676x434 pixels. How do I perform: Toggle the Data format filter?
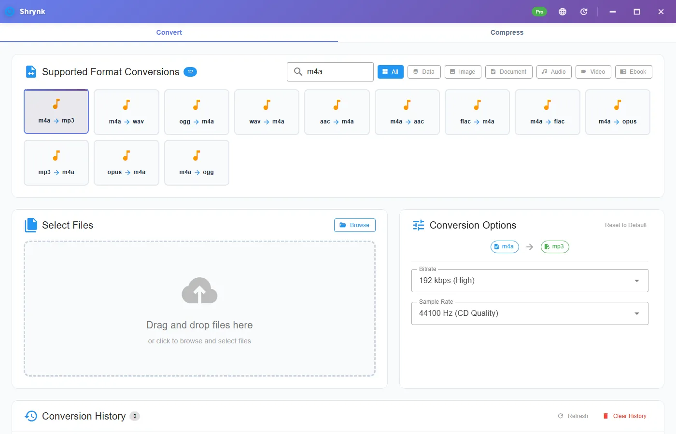click(x=424, y=72)
